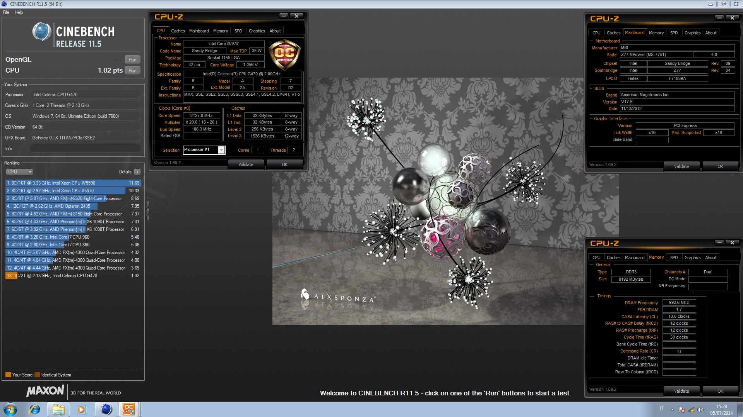Run the OpenGL benchmark
743x417 pixels.
[x=132, y=60]
